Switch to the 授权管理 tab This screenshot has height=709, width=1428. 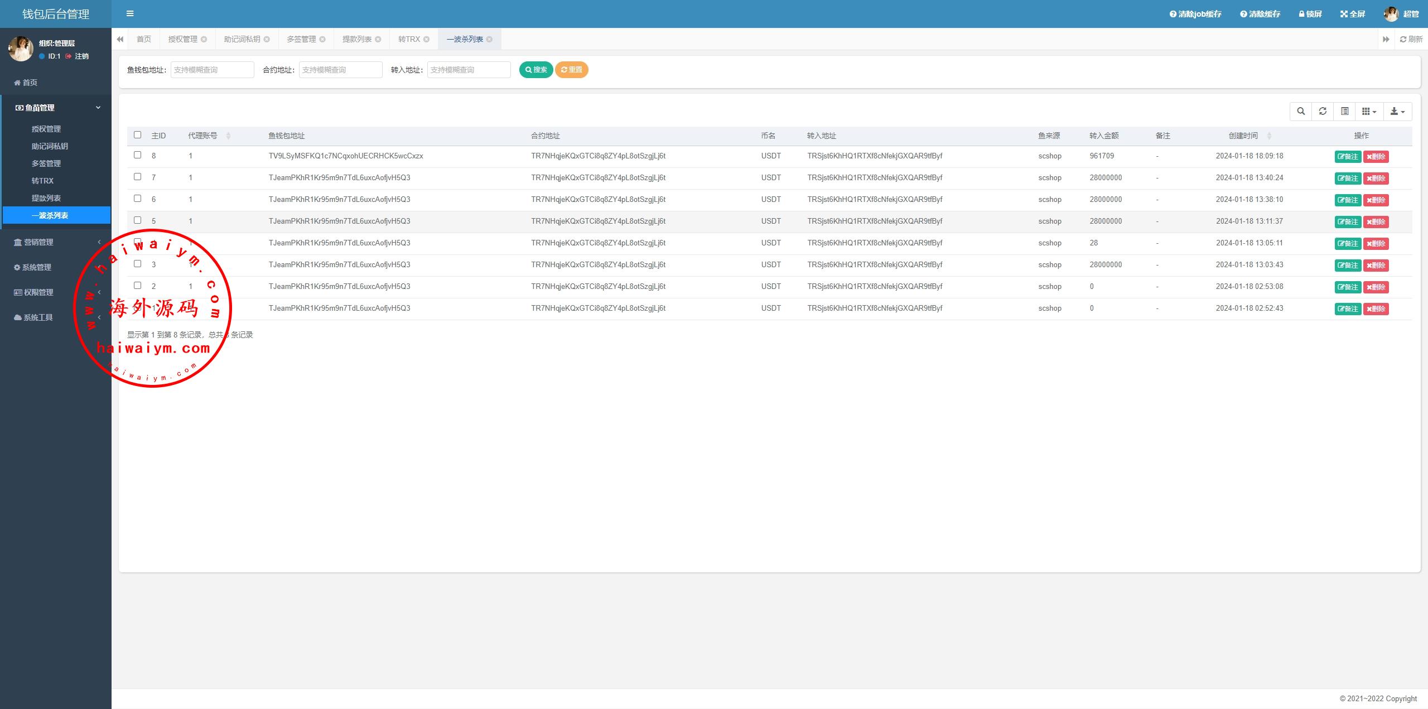click(183, 39)
